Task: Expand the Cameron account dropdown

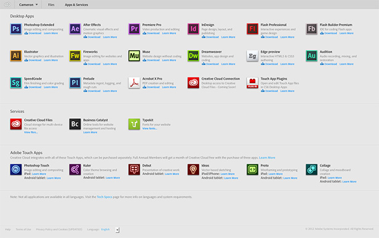Action: click(x=28, y=4)
